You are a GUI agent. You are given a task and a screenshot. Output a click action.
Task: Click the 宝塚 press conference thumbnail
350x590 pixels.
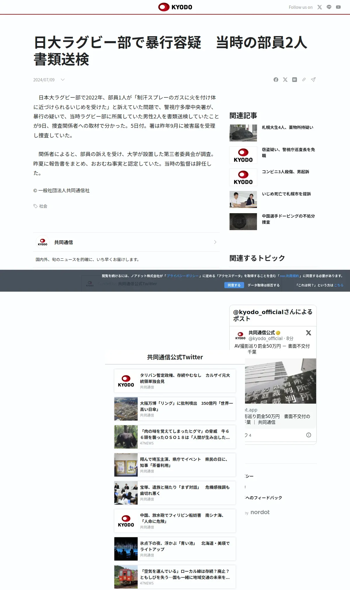[x=126, y=493]
